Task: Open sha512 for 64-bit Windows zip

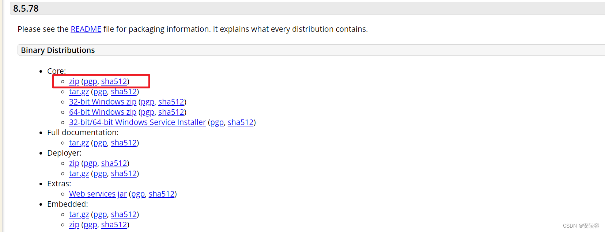Action: coord(171,112)
